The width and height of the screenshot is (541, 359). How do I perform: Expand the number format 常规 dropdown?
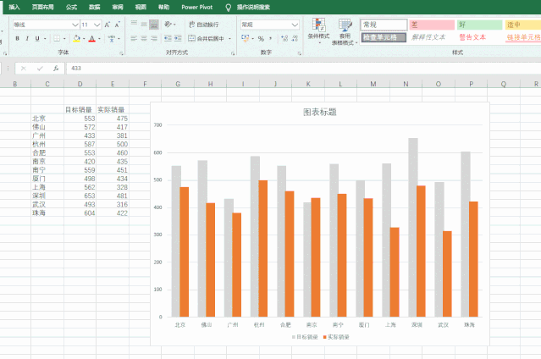294,25
